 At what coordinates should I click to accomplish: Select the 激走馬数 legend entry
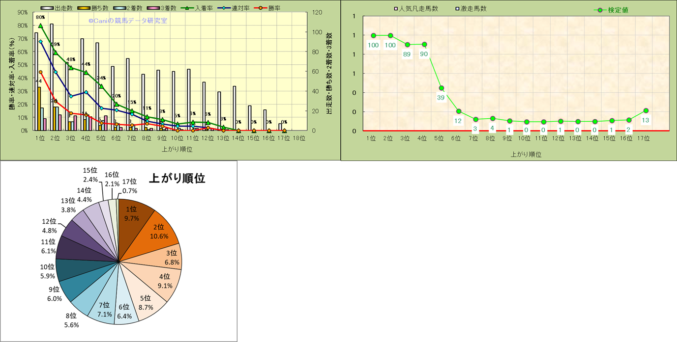point(471,9)
